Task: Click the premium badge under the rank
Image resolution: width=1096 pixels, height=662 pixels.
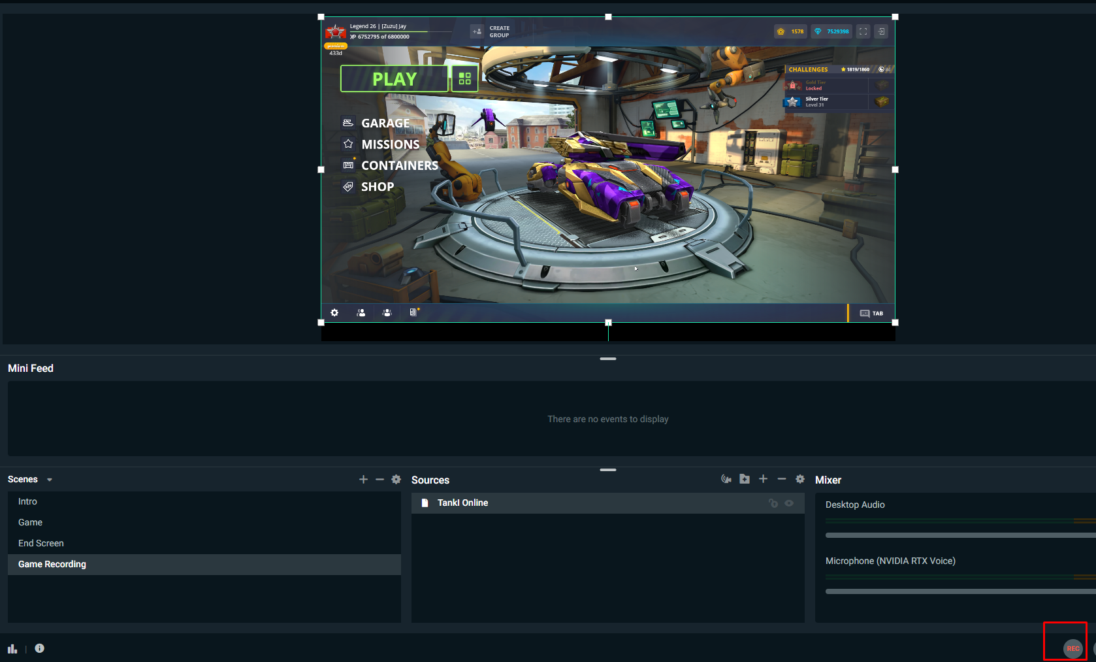Action: (x=336, y=46)
